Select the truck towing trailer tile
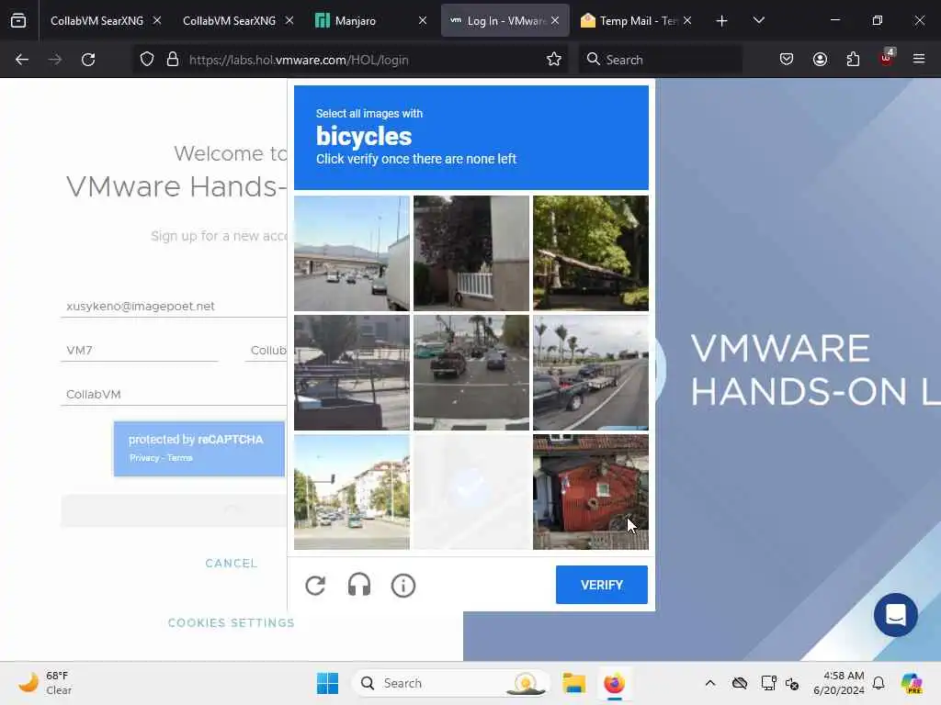This screenshot has height=705, width=941. [x=591, y=373]
